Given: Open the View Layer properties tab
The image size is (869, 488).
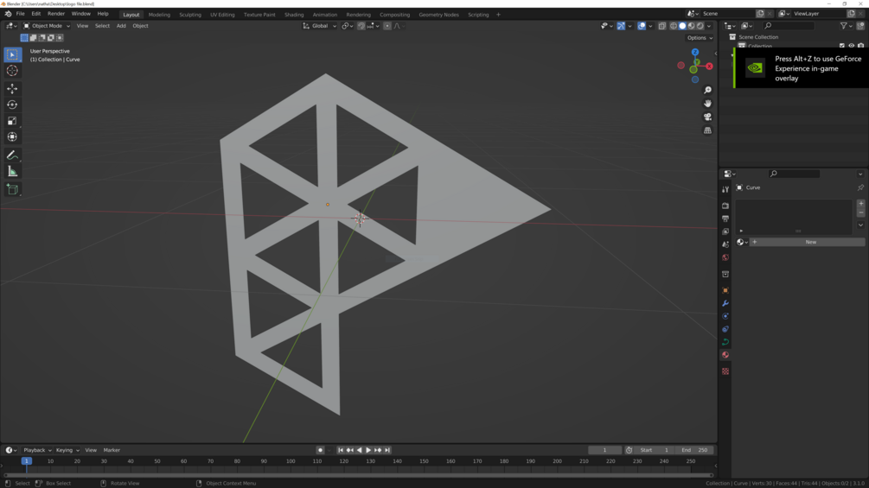Looking at the screenshot, I should pos(725,231).
